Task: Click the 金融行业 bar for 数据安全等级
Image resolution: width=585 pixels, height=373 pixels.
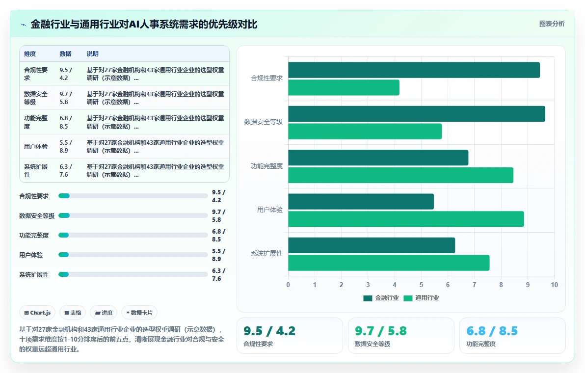Action: [417, 114]
